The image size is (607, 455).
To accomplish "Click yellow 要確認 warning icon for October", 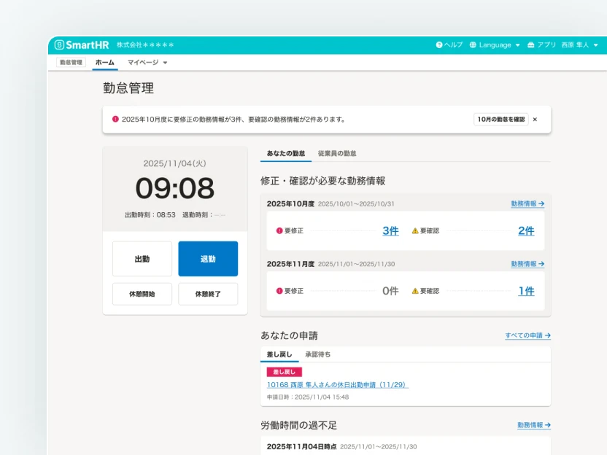I will [x=415, y=231].
